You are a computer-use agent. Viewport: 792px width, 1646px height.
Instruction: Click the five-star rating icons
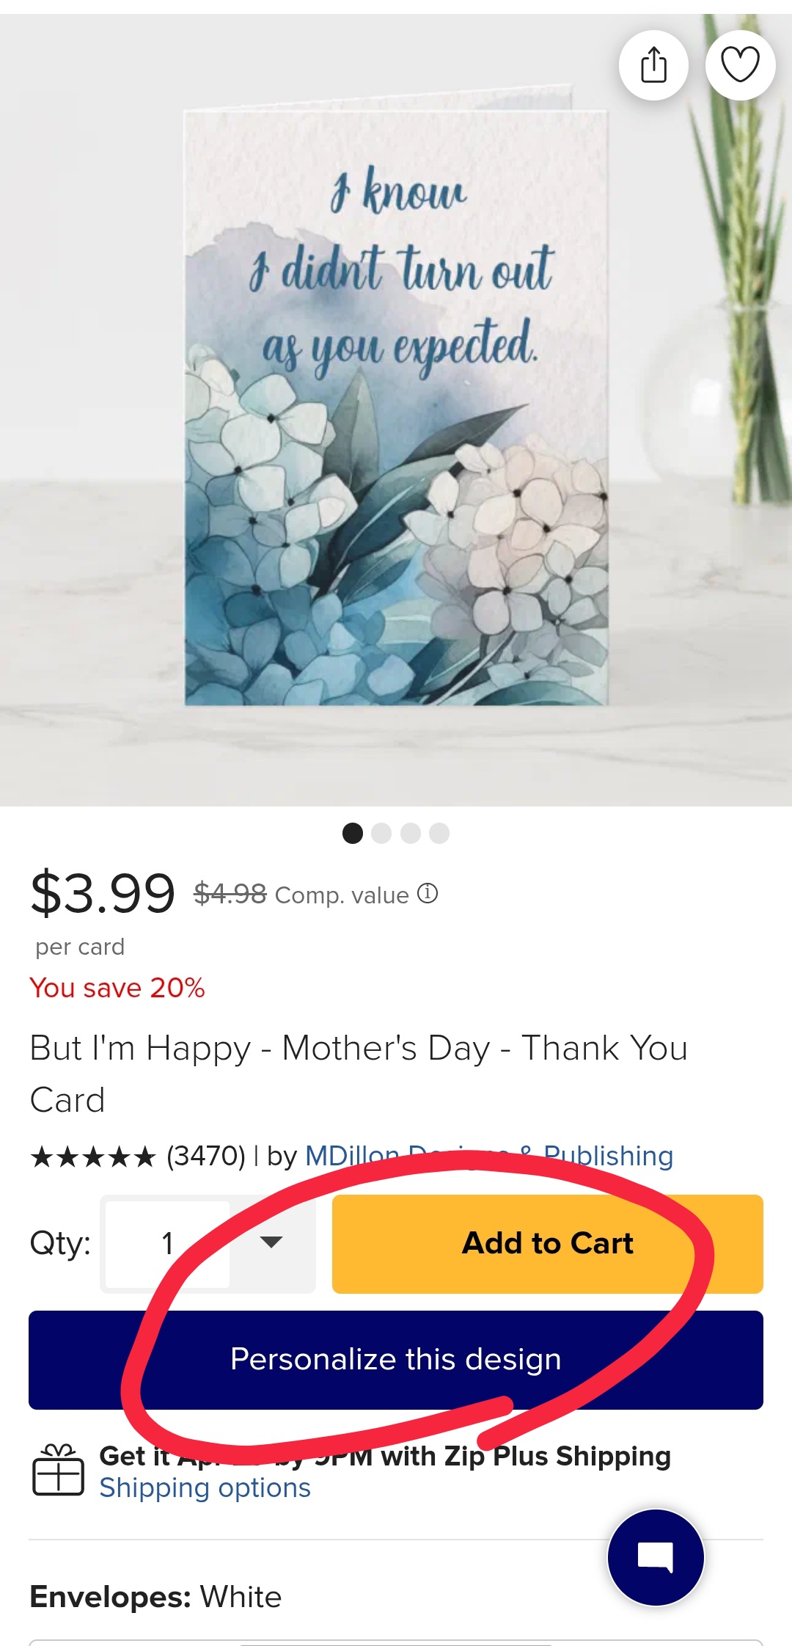tap(93, 1157)
